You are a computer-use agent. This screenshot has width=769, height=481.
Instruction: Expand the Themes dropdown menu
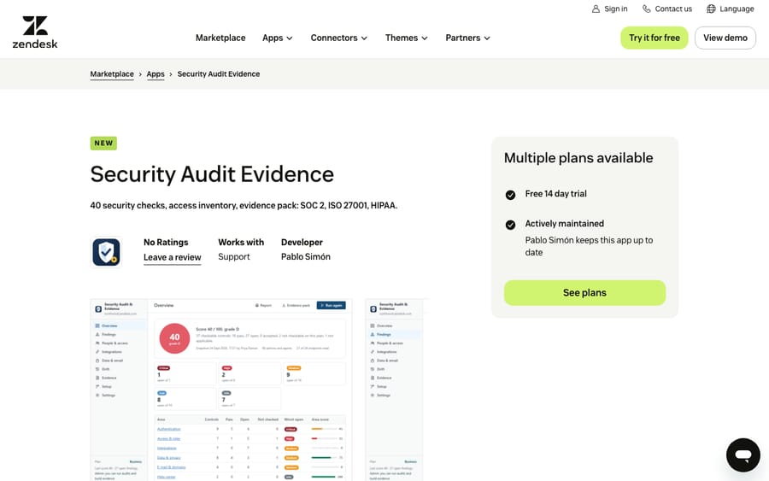406,38
